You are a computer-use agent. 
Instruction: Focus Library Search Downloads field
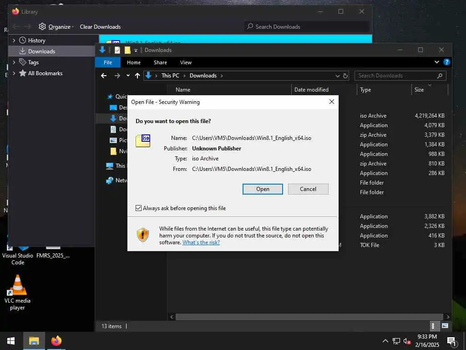(307, 27)
